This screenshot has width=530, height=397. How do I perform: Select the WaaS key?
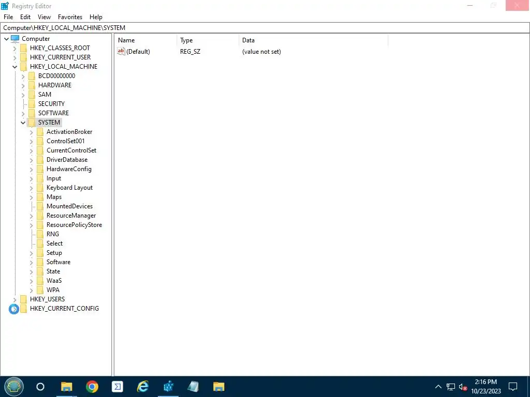54,281
